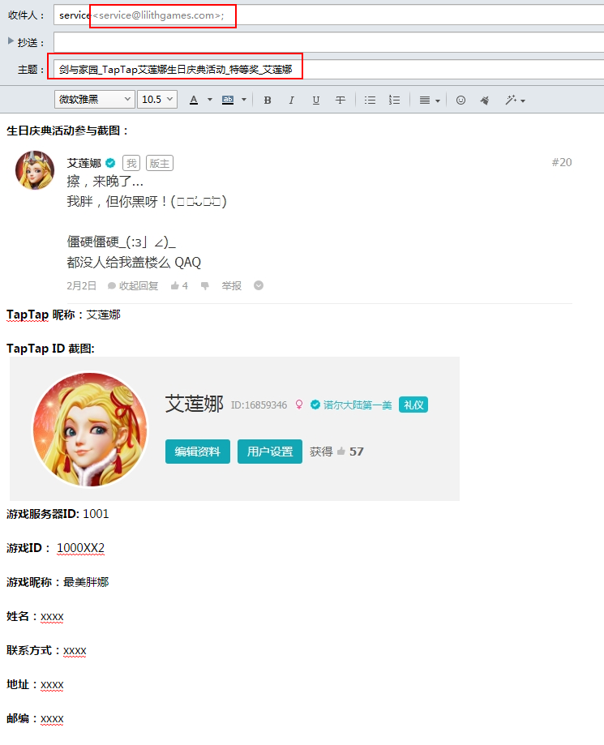Open the magic wand tools dropdown
The height and width of the screenshot is (745, 604).
click(515, 100)
